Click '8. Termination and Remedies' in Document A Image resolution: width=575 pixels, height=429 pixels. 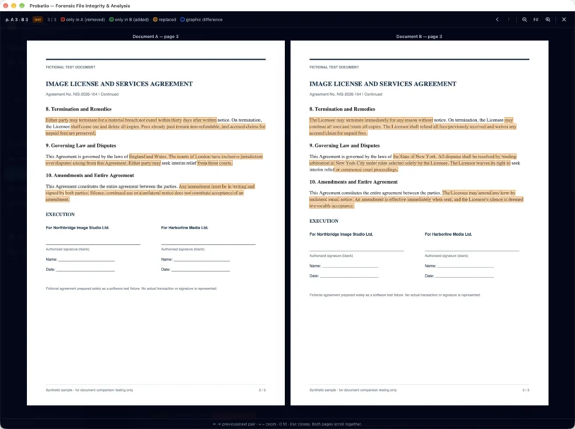78,109
